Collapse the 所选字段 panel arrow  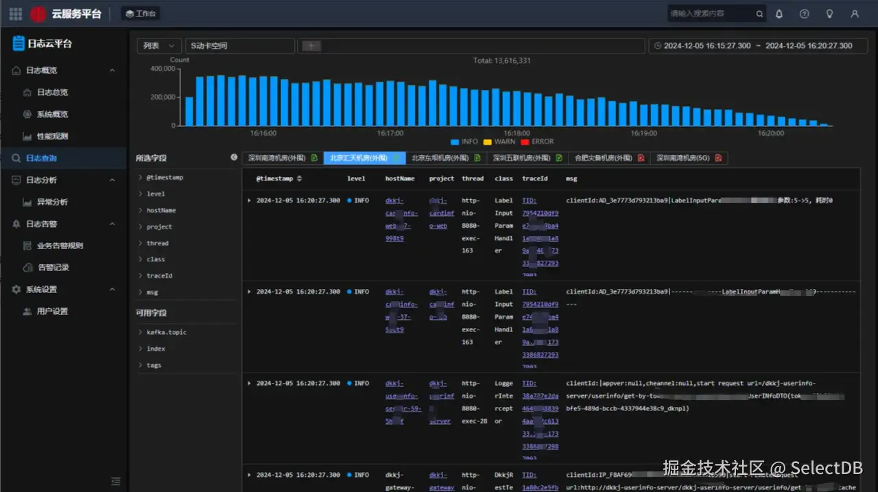click(234, 158)
